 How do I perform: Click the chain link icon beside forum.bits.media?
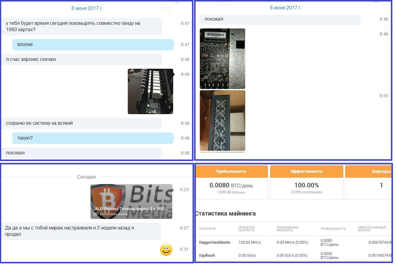(96, 214)
